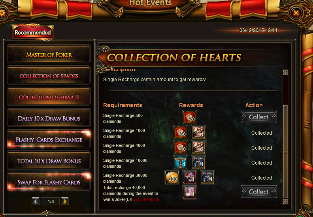Open the Flashy Cards Exchange event
Screen dimensions: 313x217
click(49, 140)
